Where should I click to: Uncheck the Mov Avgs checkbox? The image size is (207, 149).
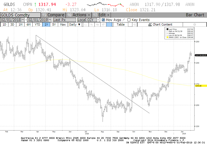pos(103,20)
